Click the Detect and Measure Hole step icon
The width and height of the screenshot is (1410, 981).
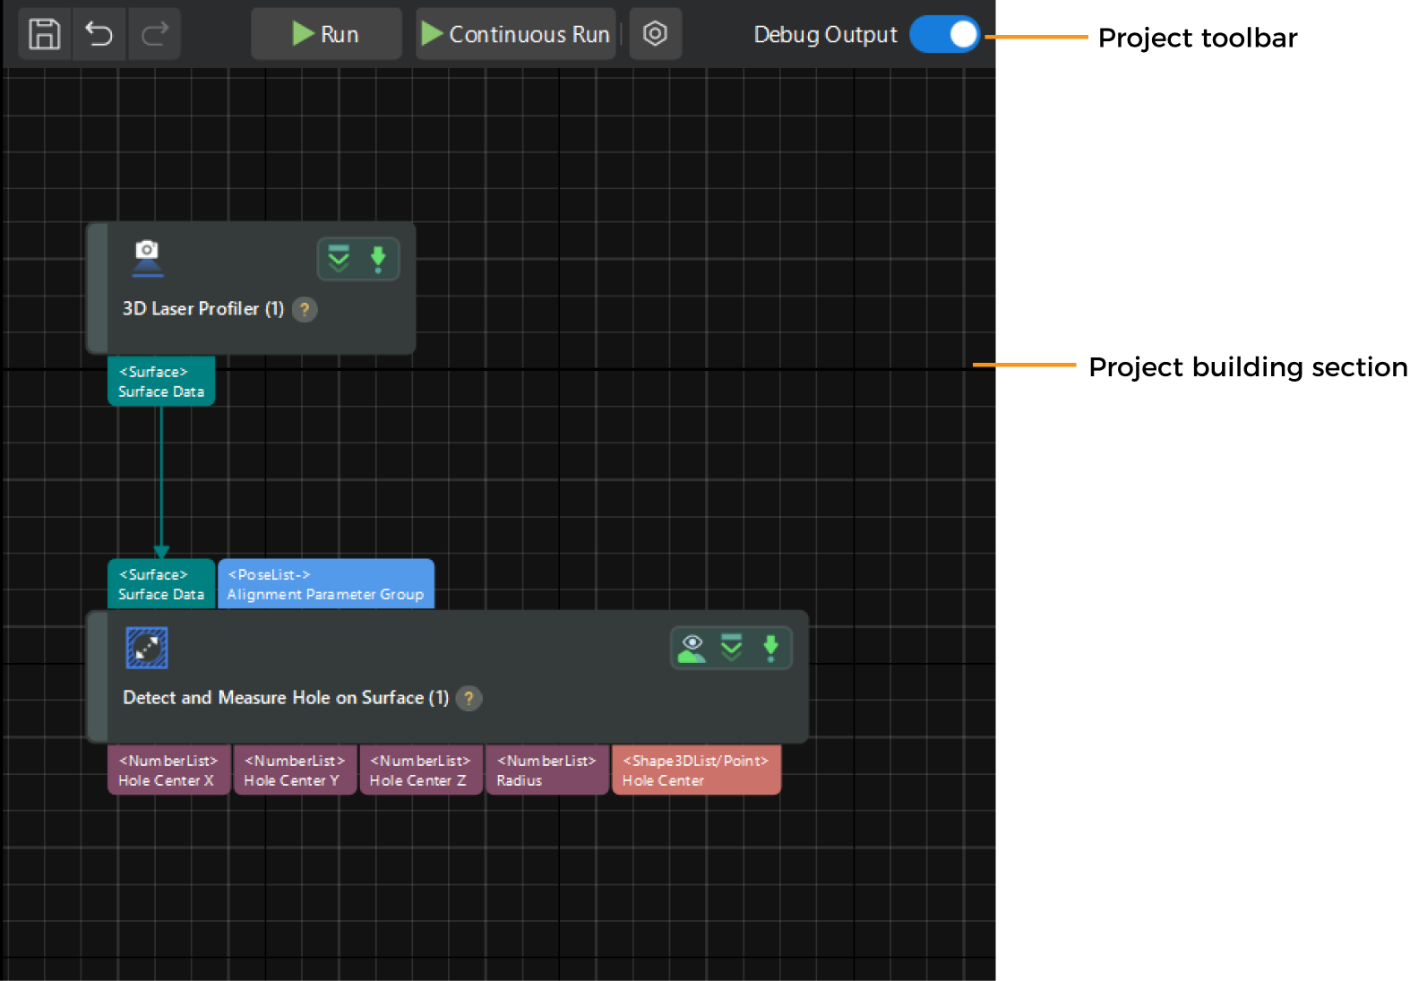(x=147, y=648)
